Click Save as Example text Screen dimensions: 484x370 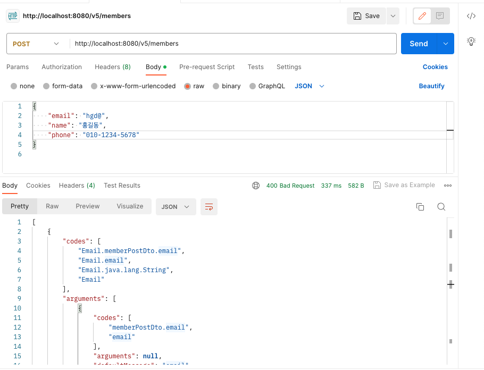pos(410,185)
